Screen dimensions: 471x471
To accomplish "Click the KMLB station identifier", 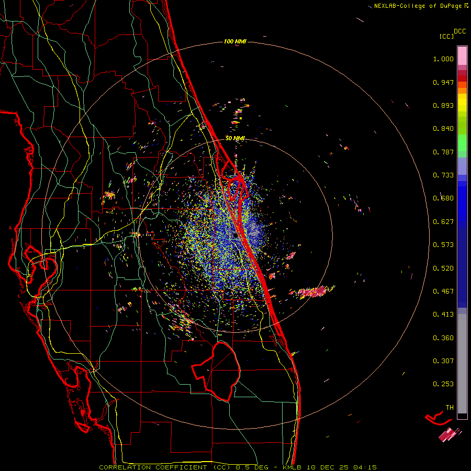I will coord(292,467).
